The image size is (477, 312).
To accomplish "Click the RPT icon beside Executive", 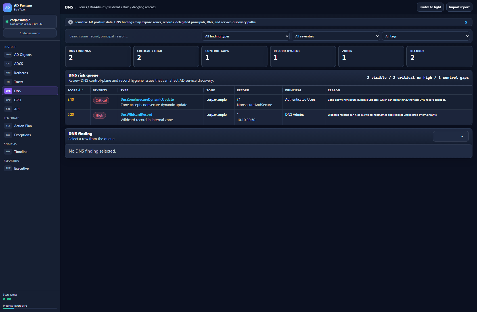I will point(8,168).
